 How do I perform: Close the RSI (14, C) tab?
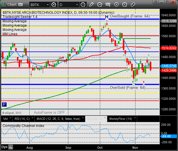coord(32,118)
